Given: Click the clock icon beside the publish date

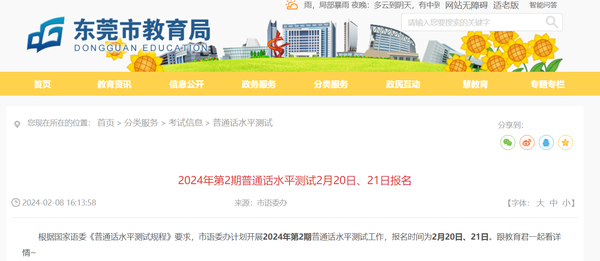Looking at the screenshot, I should pos(16,202).
